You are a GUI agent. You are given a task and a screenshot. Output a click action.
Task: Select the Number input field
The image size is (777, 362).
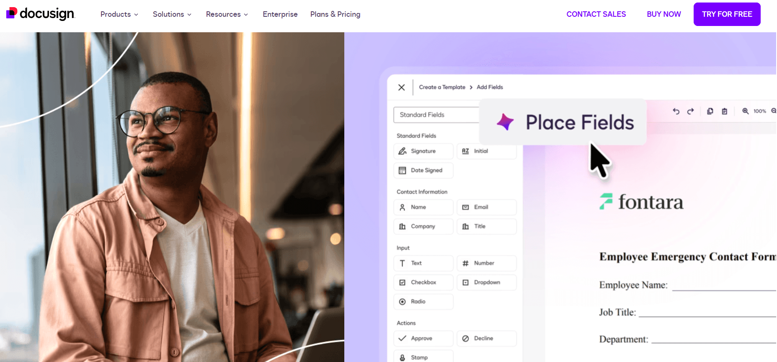pyautogui.click(x=487, y=264)
